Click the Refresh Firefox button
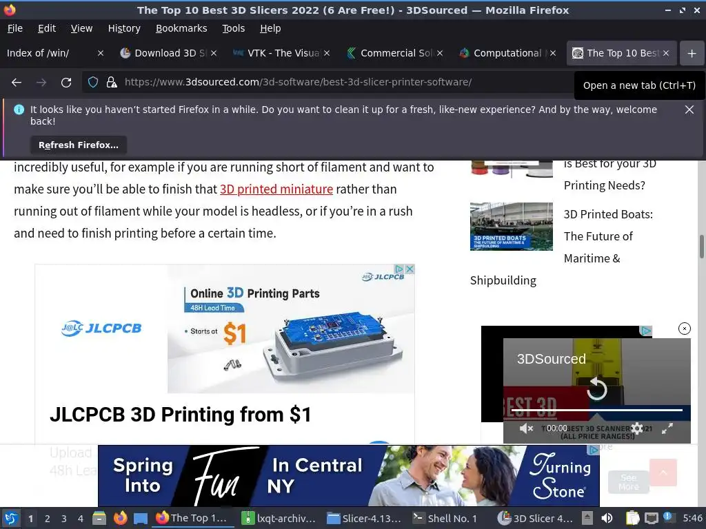 click(x=79, y=145)
